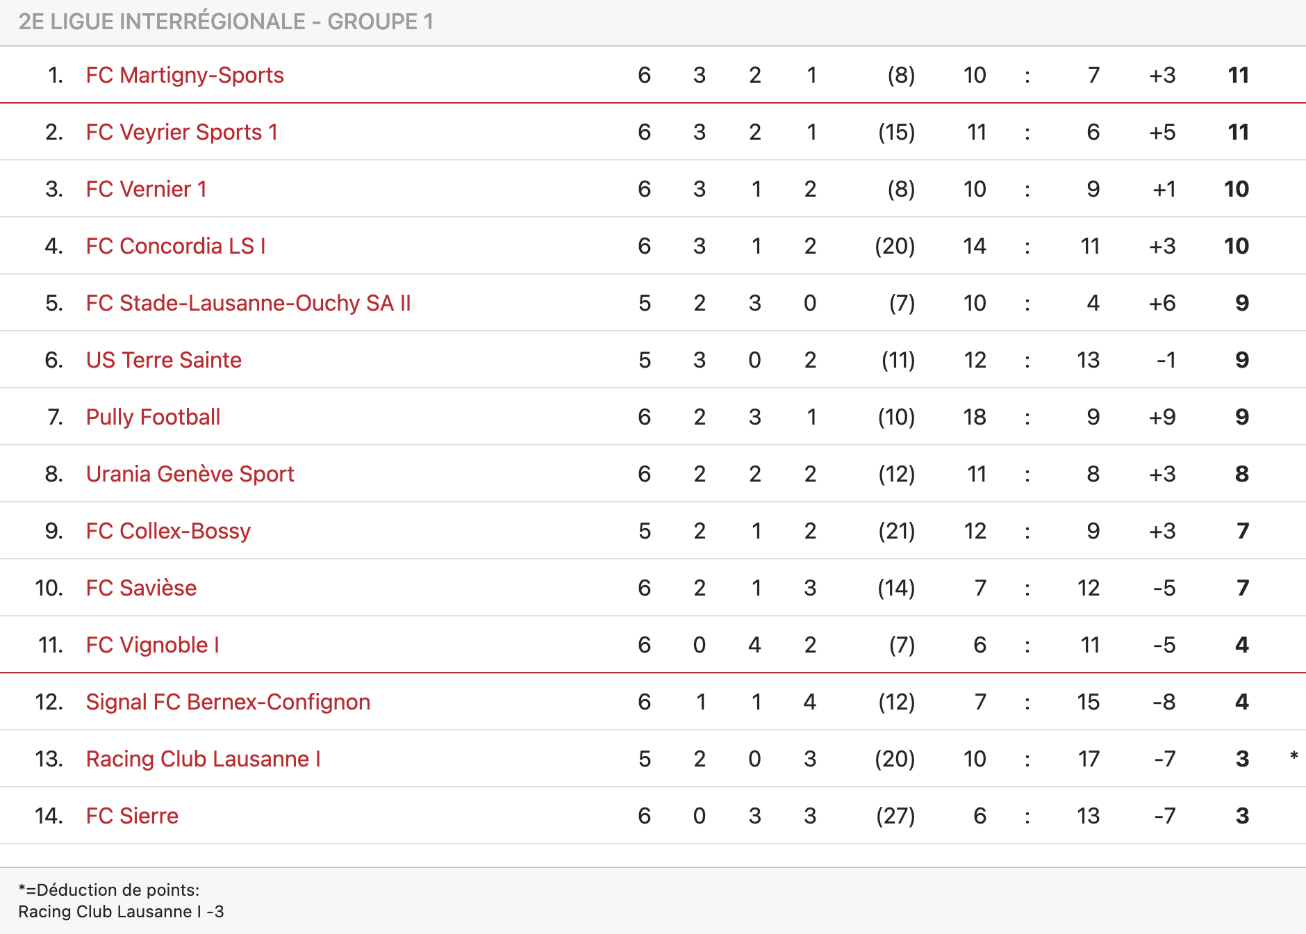This screenshot has width=1306, height=934.
Task: Open the Pully Football team link
Action: click(153, 417)
